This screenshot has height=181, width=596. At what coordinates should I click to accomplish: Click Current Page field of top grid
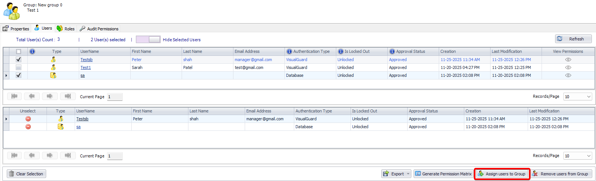click(115, 97)
